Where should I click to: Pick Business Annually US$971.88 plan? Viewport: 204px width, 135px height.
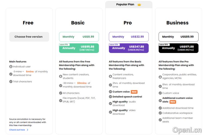click(178, 48)
